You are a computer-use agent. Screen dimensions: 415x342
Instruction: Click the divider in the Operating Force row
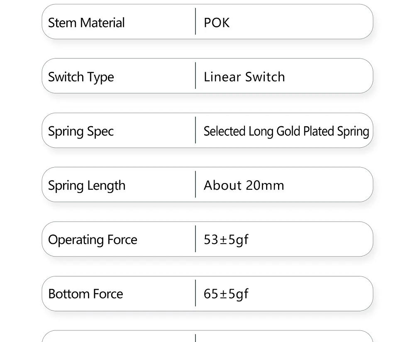click(195, 239)
